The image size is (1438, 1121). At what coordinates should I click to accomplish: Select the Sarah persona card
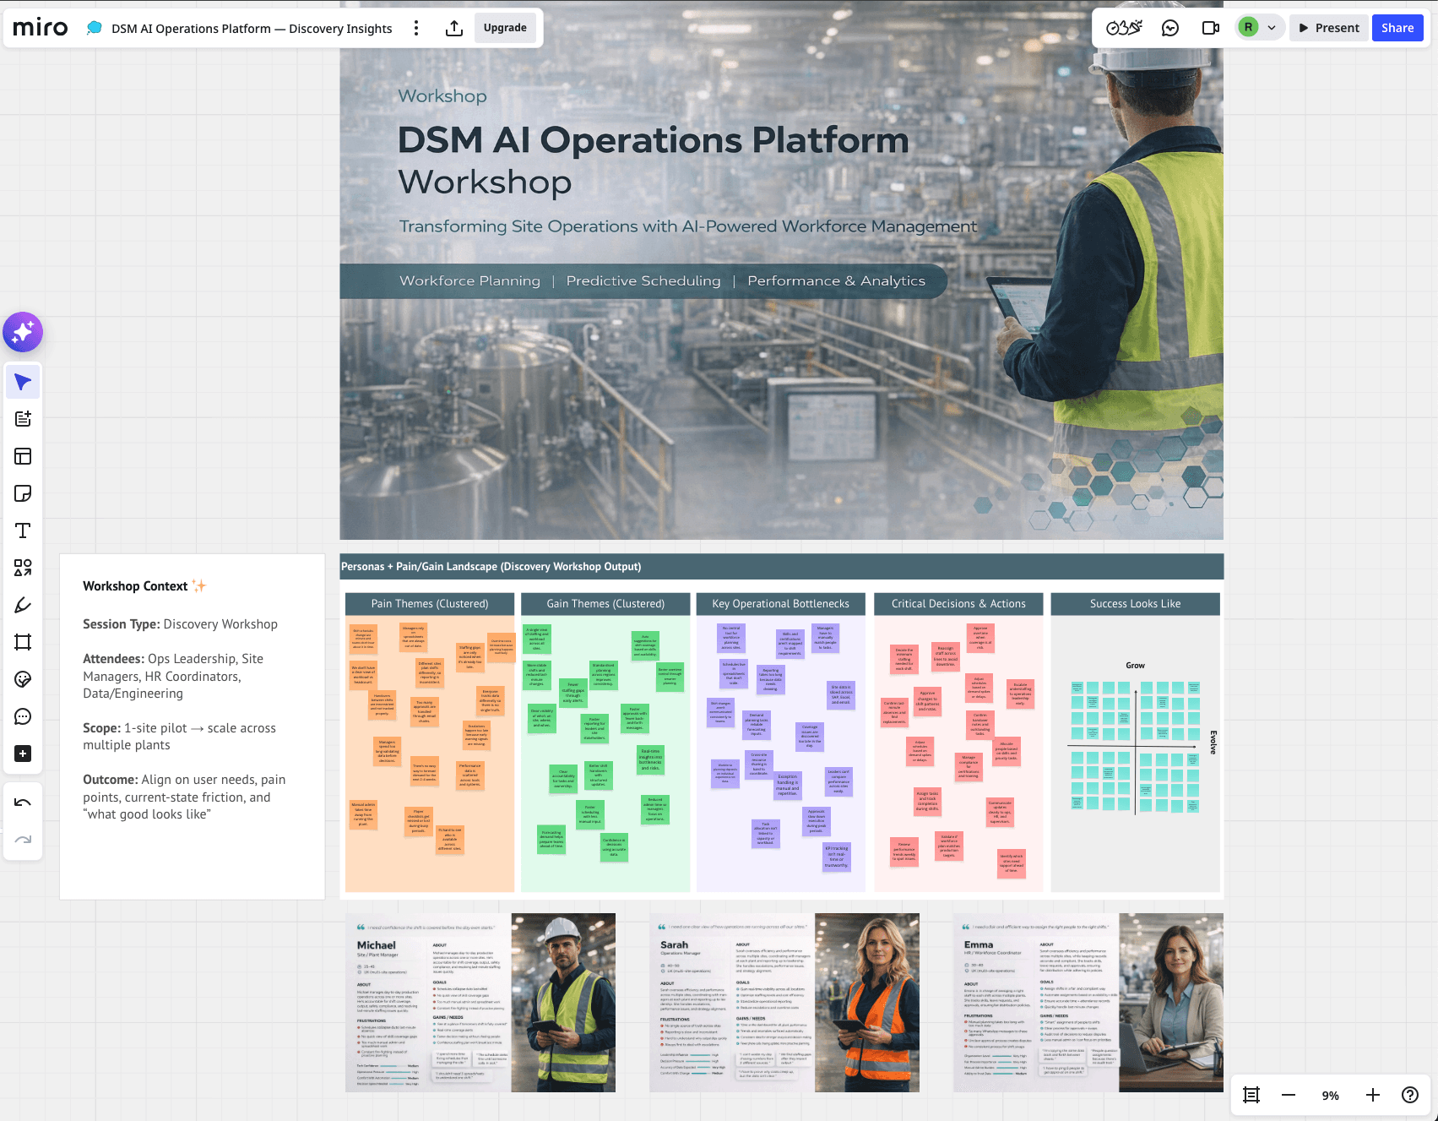pos(784,1002)
